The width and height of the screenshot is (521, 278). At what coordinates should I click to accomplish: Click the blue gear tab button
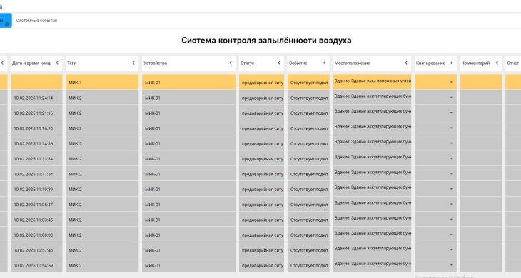[6, 21]
